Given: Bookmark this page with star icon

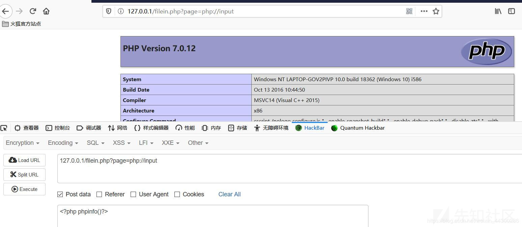Looking at the screenshot, I should pos(436,11).
